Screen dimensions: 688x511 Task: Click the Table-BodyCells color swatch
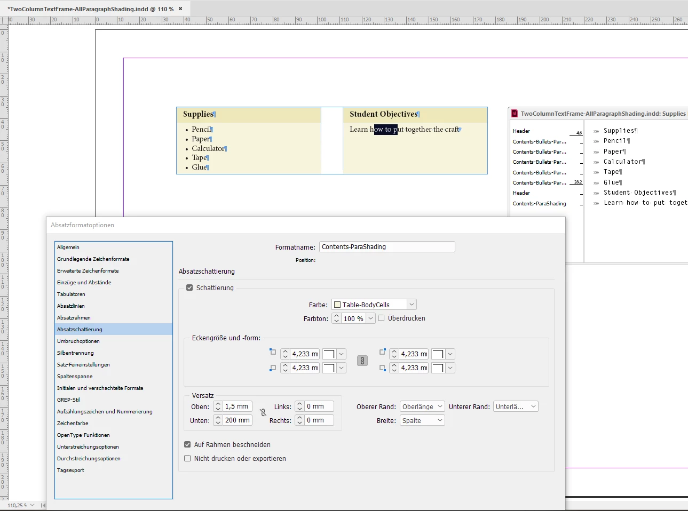point(337,305)
